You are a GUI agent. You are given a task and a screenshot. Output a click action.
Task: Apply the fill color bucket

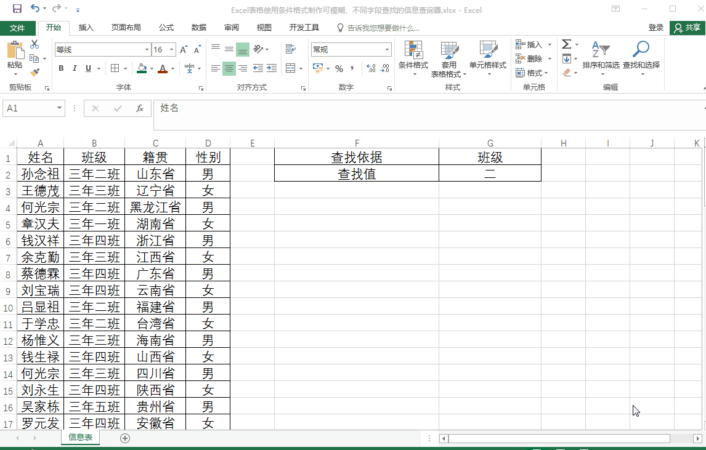[142, 68]
